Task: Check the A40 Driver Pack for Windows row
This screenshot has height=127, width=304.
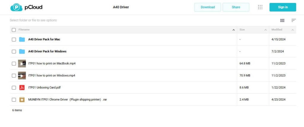Action: coord(14,52)
